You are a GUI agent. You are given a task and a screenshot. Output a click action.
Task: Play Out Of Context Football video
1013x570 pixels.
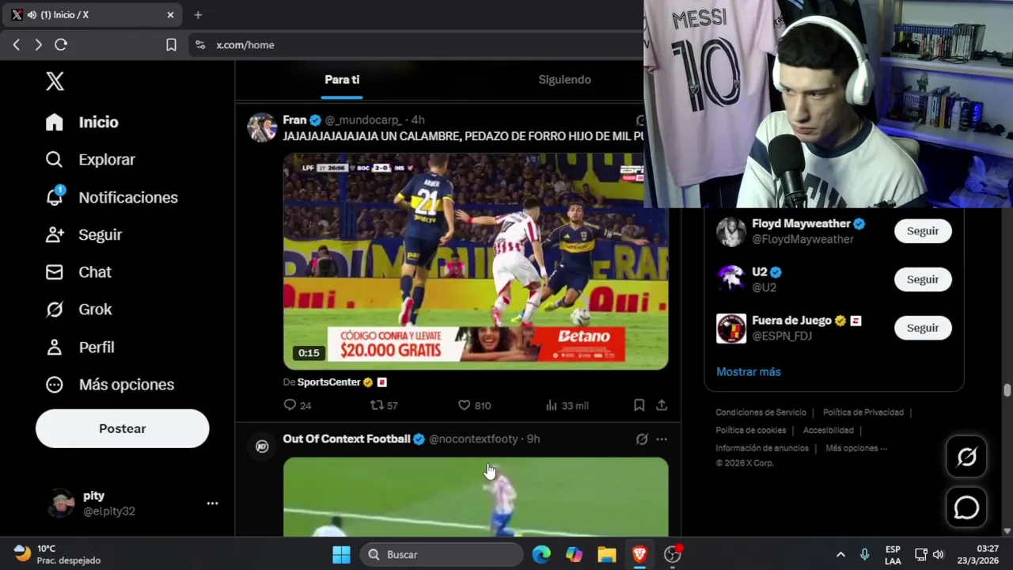(x=476, y=496)
